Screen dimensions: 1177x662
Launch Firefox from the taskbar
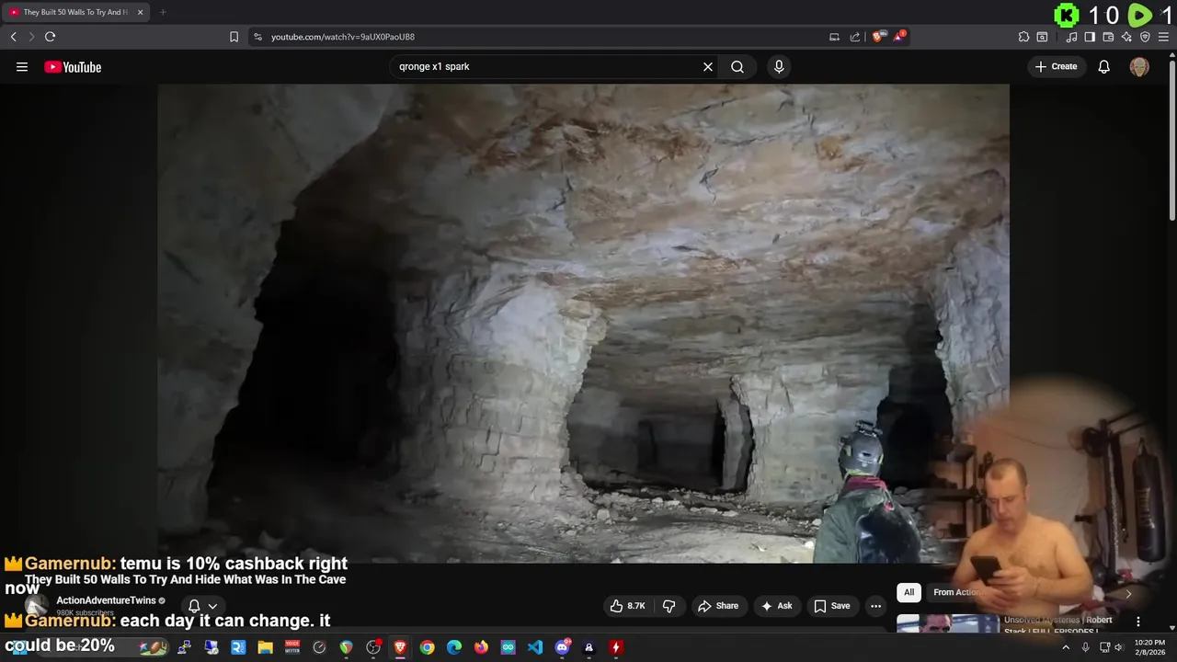coord(481,647)
